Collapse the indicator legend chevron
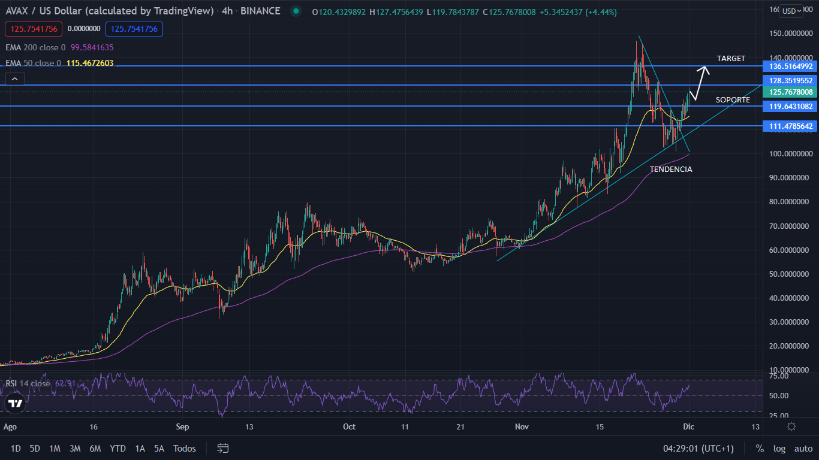The height and width of the screenshot is (460, 819). point(15,78)
